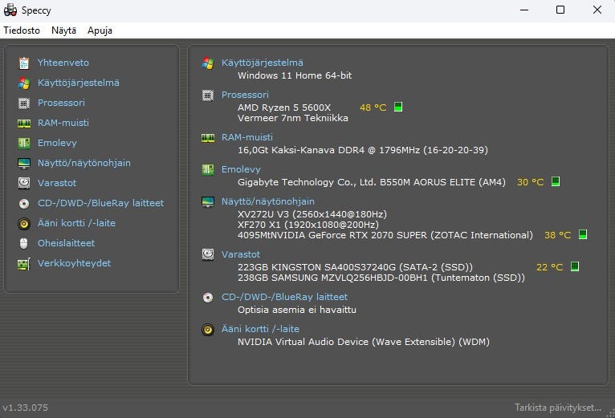Open the Apuja menu
615x418 pixels.
point(100,30)
